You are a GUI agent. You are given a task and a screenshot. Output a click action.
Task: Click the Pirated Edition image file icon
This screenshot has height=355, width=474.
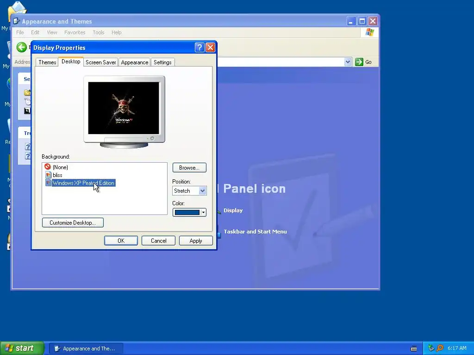click(x=48, y=183)
